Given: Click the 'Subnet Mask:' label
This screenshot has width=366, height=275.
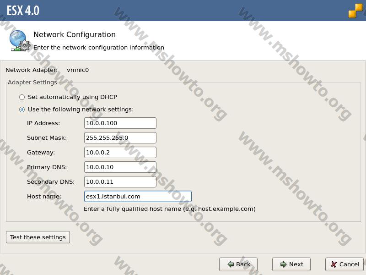Looking at the screenshot, I should [x=47, y=138].
